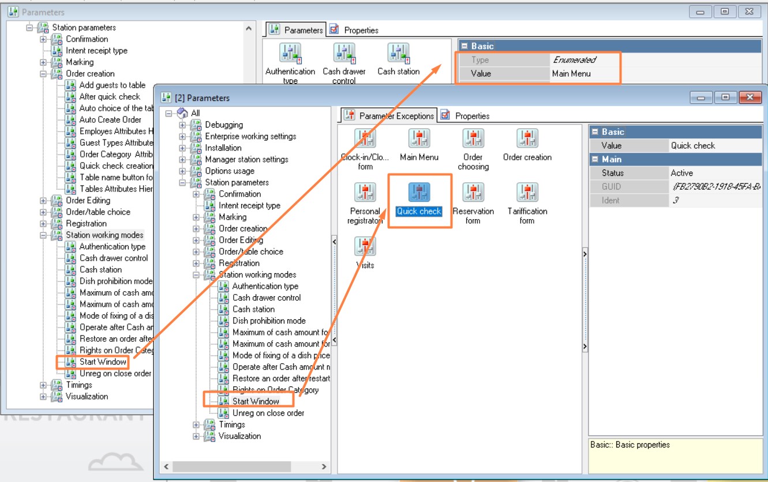
Task: Click the Value field showing Quick check
Action: (x=715, y=146)
